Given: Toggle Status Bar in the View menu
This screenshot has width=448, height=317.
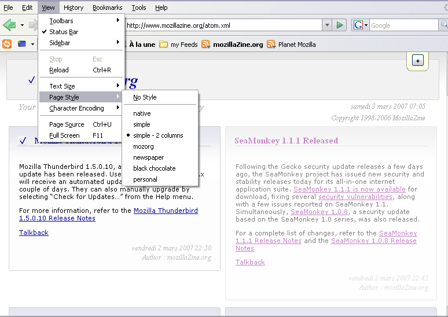Looking at the screenshot, I should [x=82, y=32].
